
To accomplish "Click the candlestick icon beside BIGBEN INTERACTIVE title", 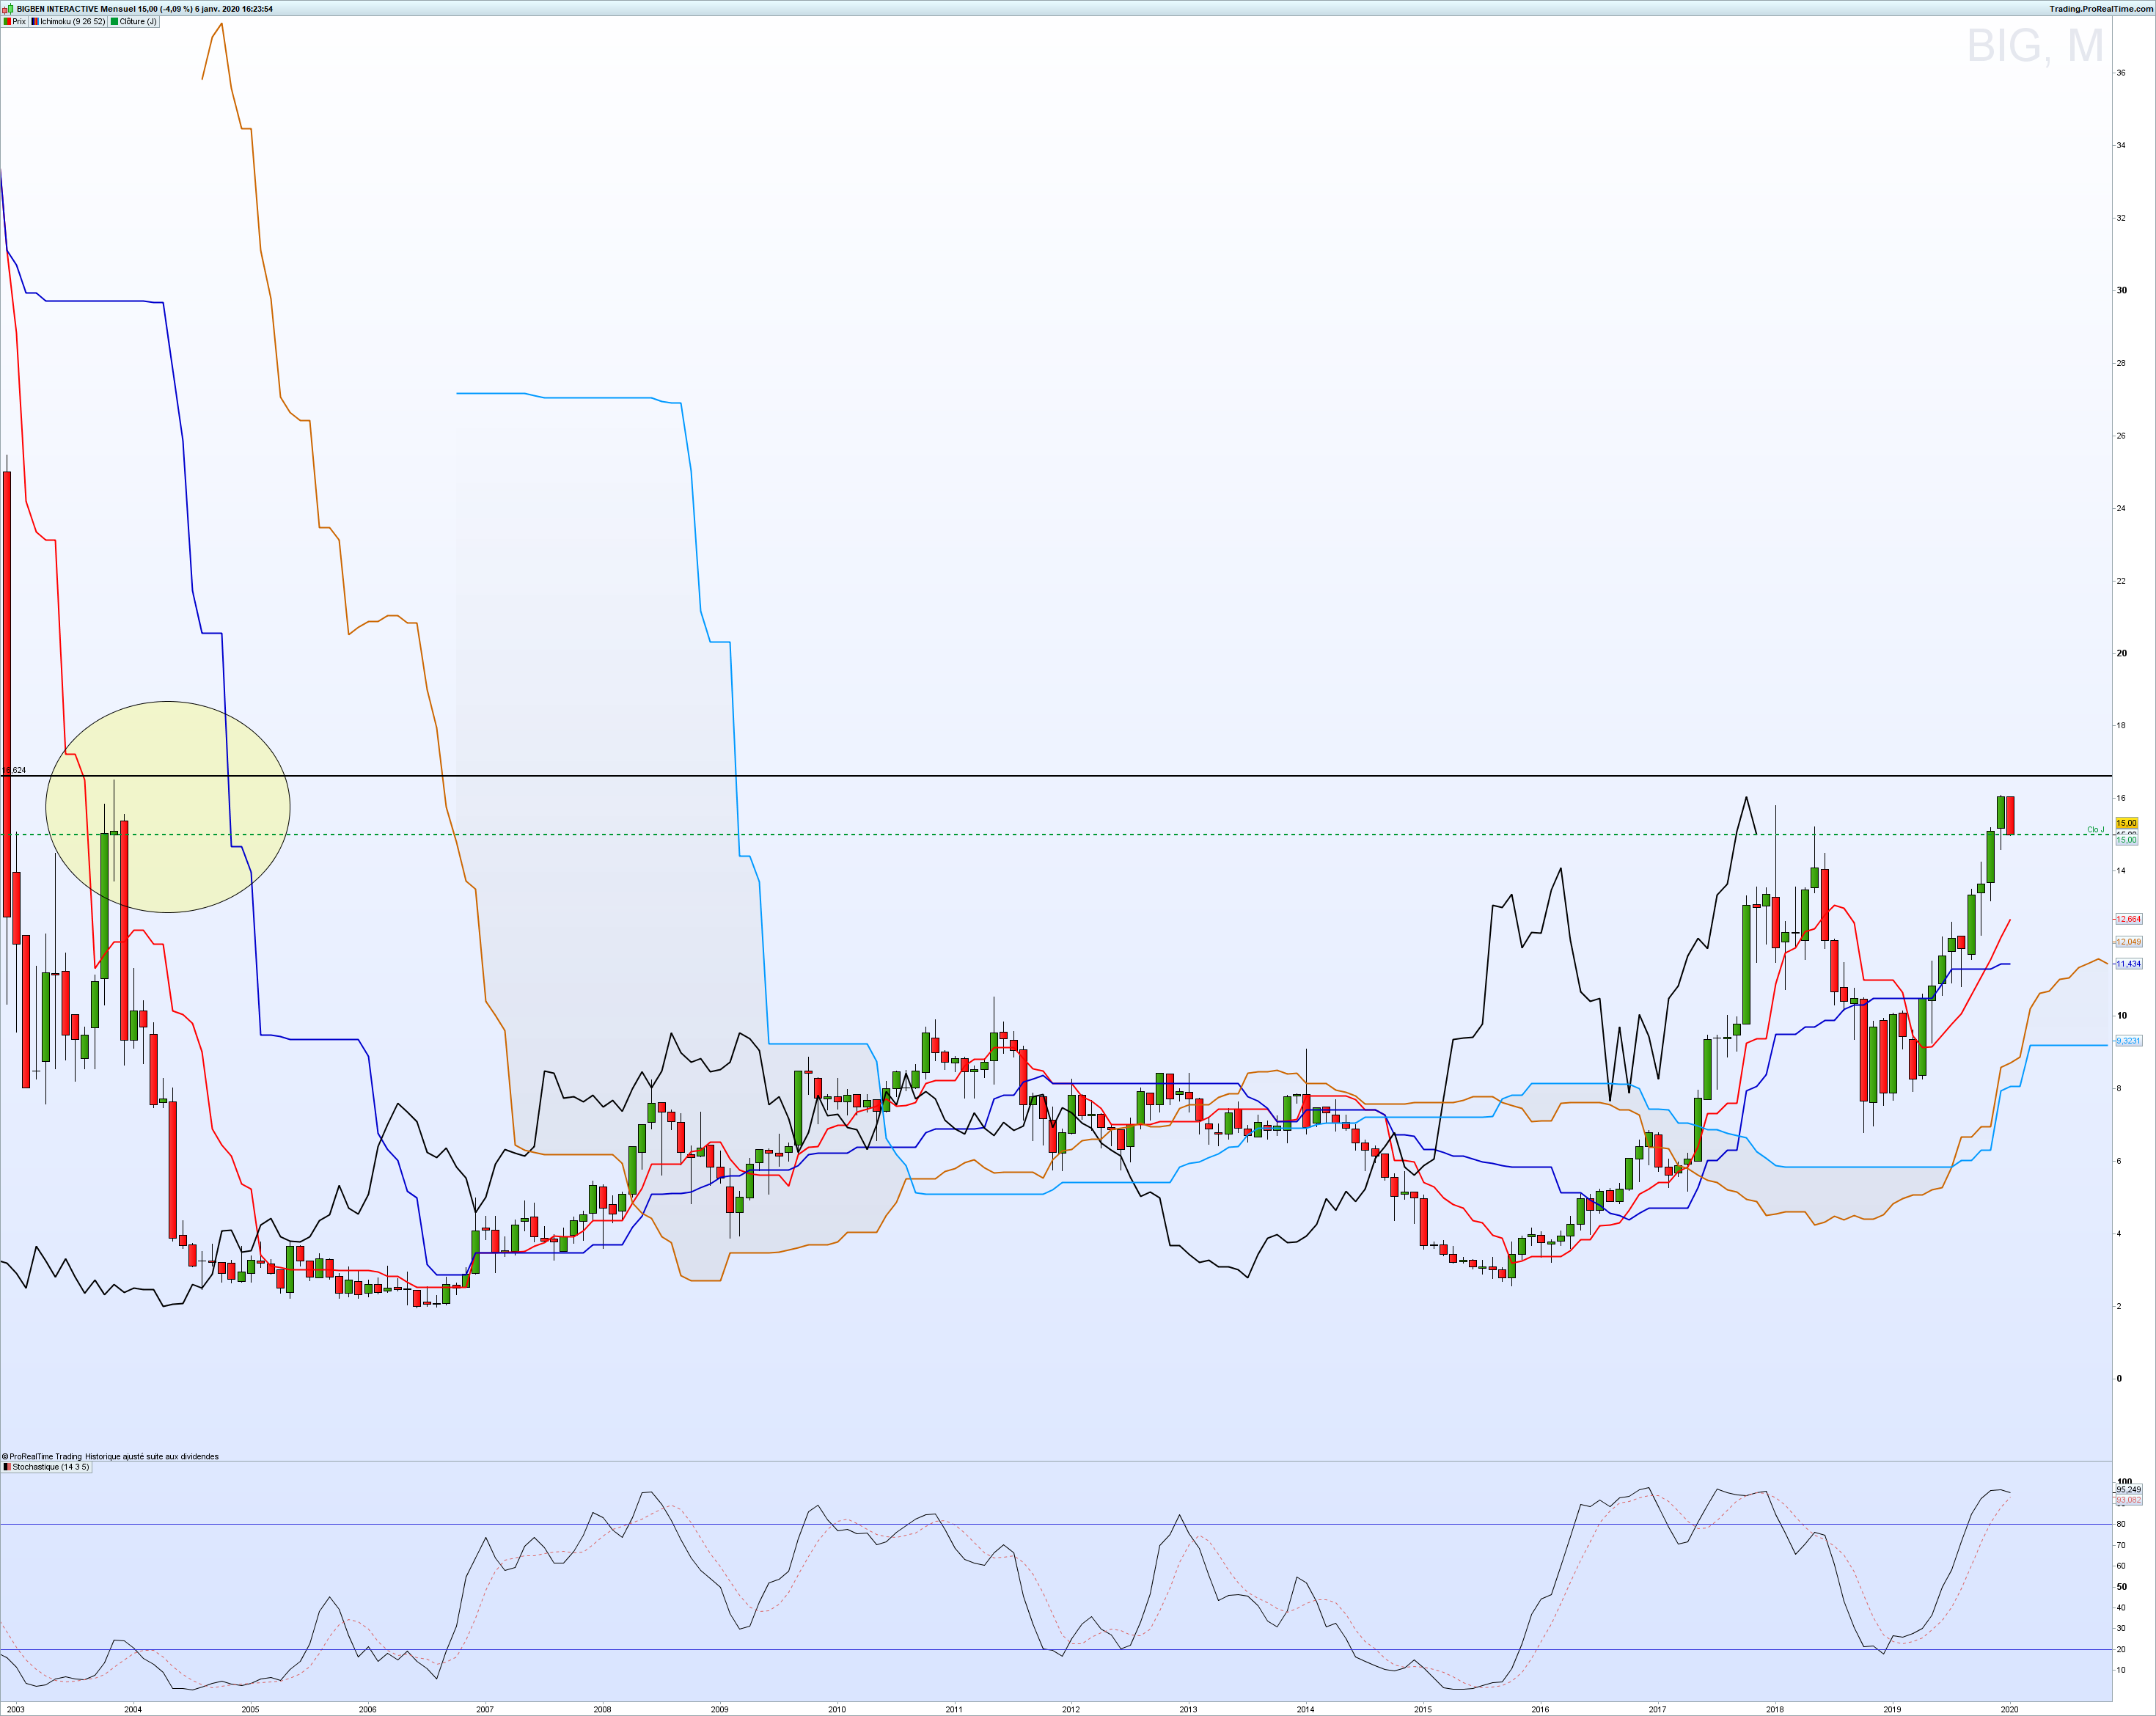I will pos(8,8).
